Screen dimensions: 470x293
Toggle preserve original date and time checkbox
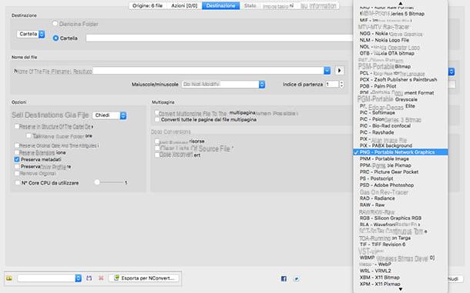tap(17, 146)
